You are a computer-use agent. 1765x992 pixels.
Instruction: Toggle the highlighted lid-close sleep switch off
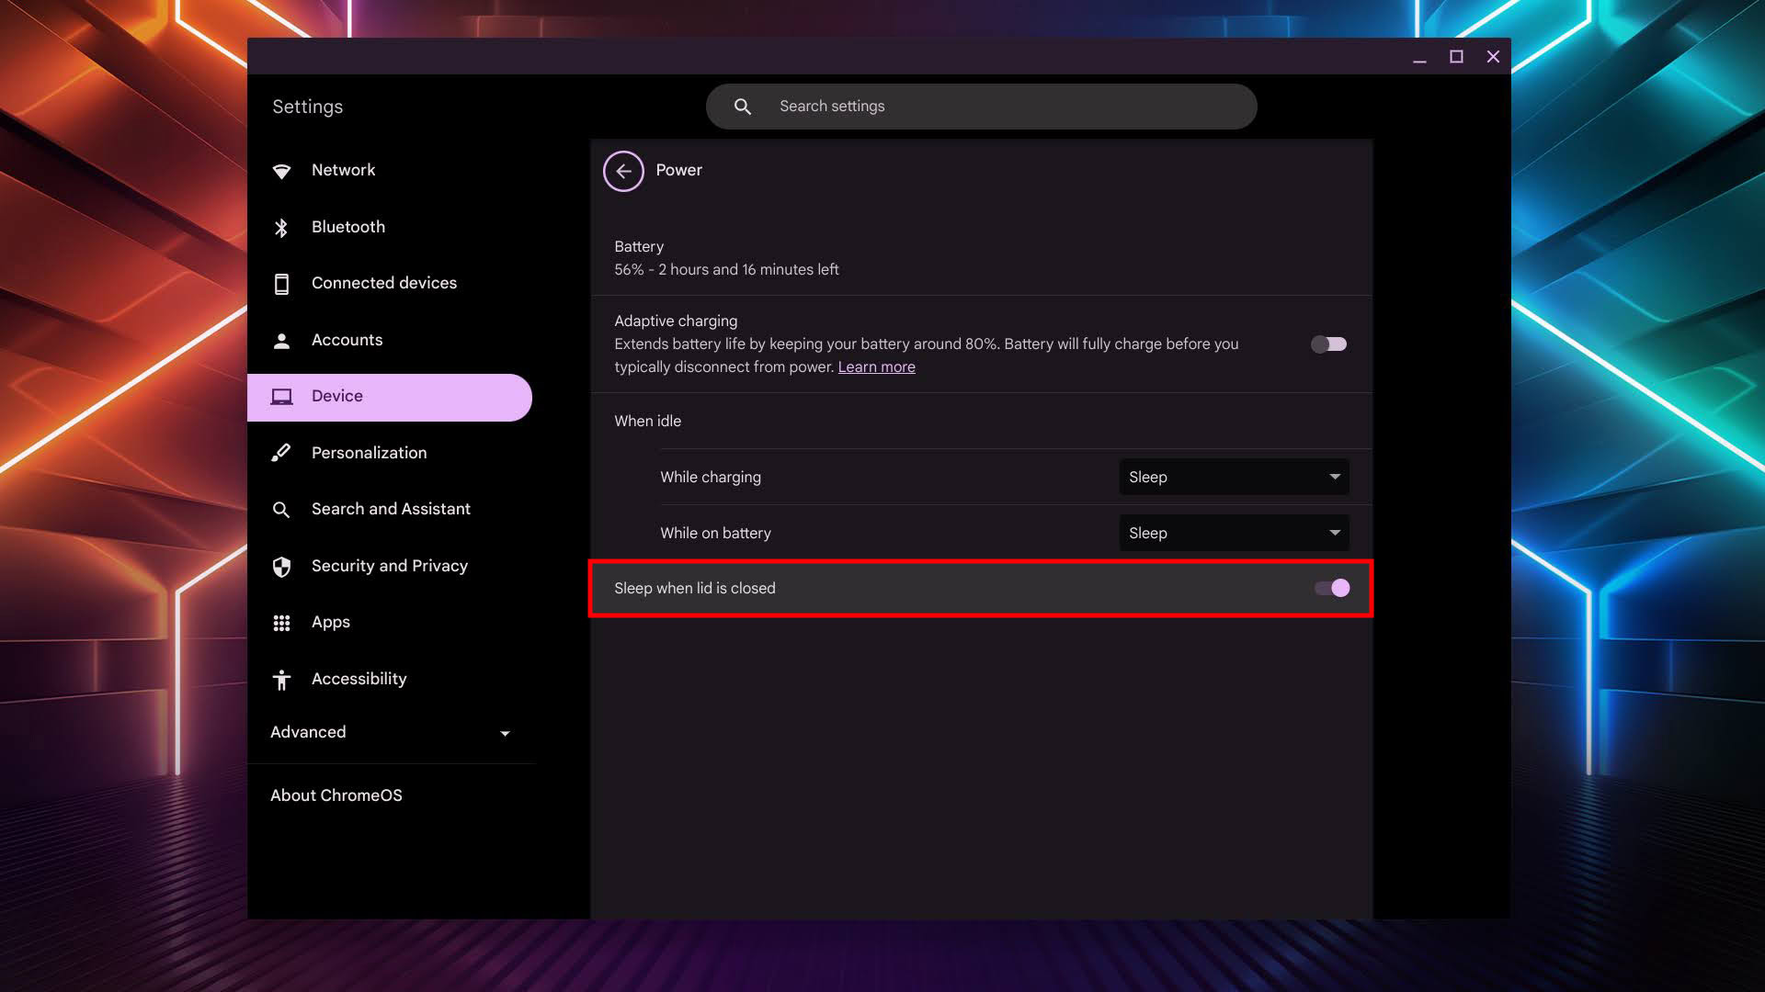(1330, 588)
